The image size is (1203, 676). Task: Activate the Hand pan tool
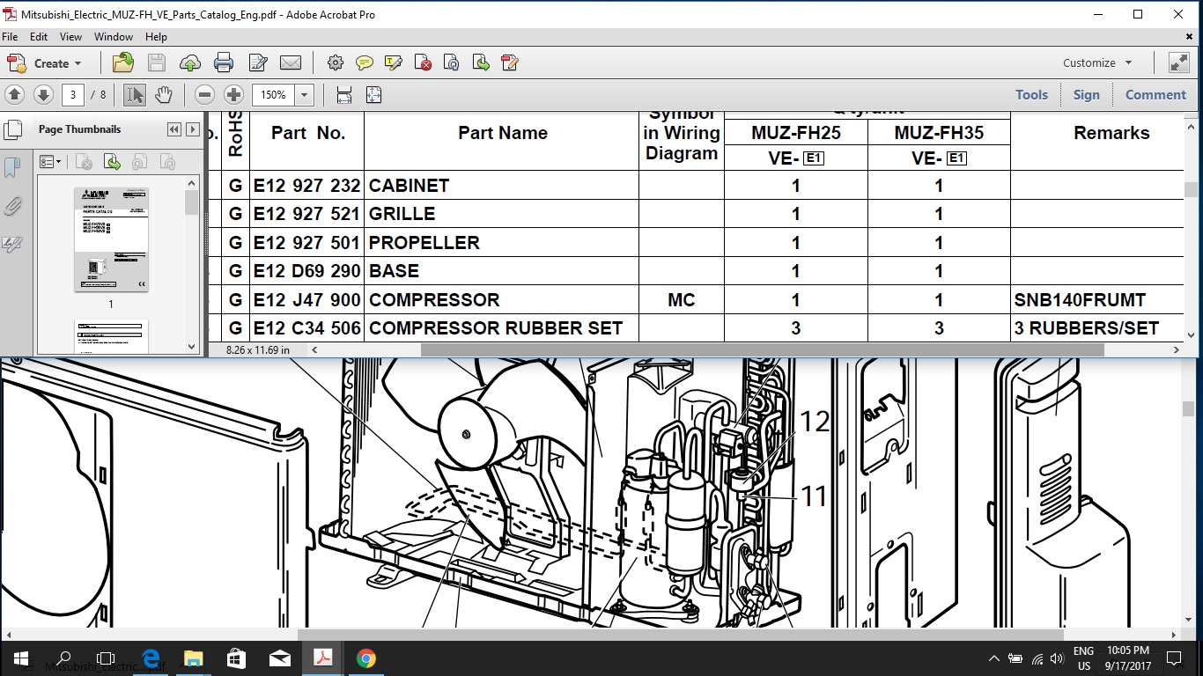163,94
